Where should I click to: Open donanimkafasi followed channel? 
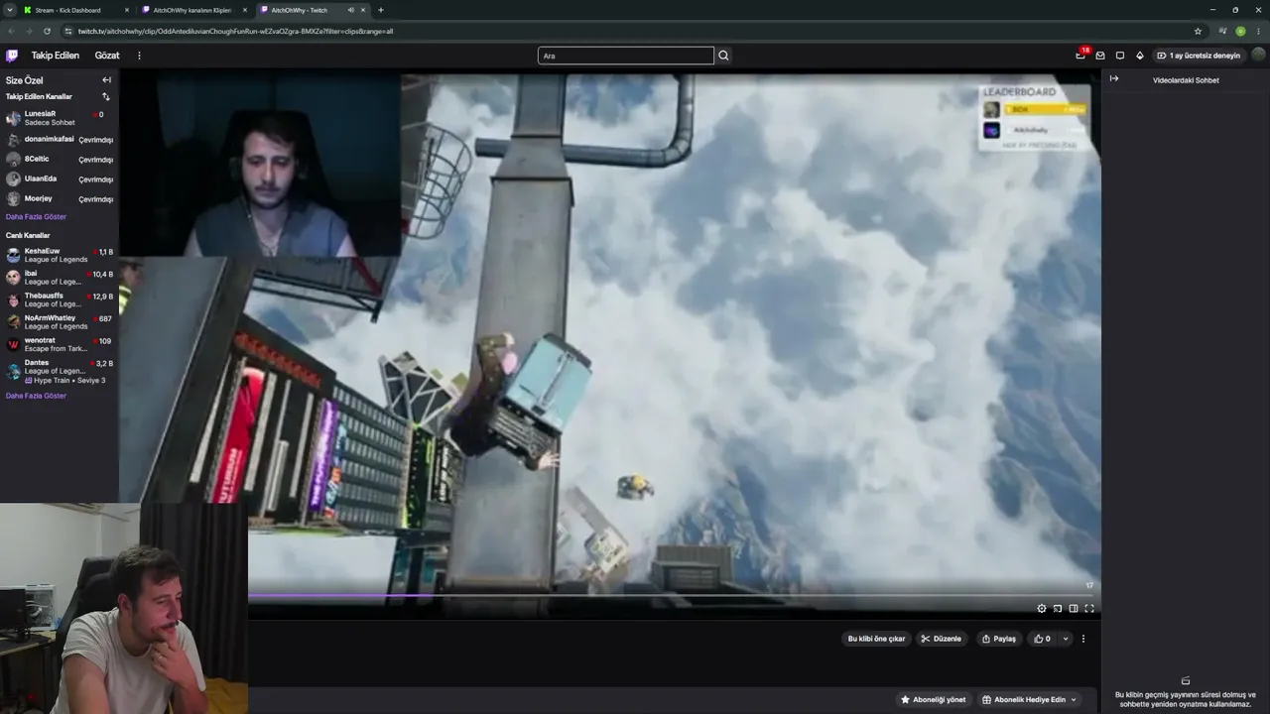[x=60, y=139]
